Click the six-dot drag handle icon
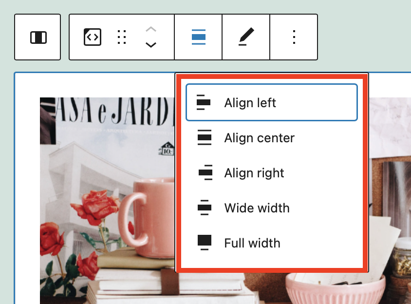The width and height of the screenshot is (411, 304). [122, 37]
